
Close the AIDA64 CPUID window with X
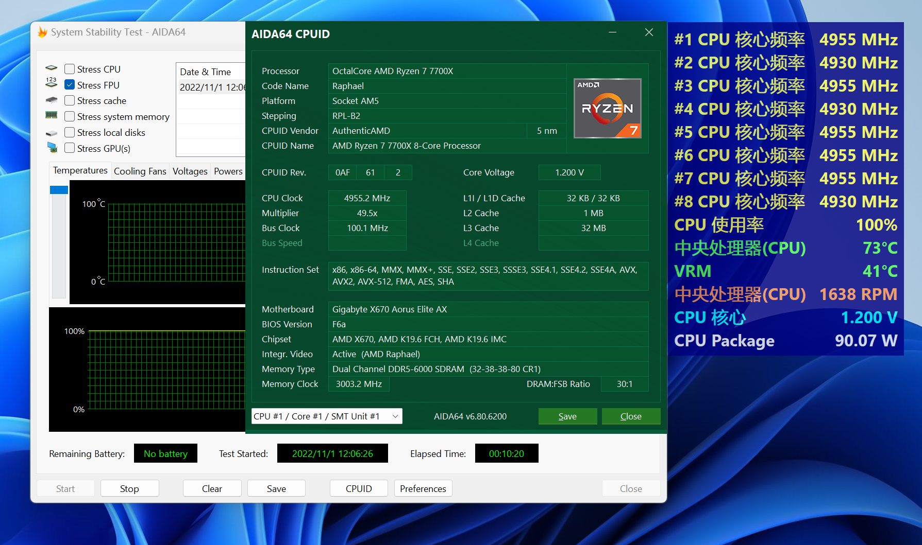coord(649,32)
